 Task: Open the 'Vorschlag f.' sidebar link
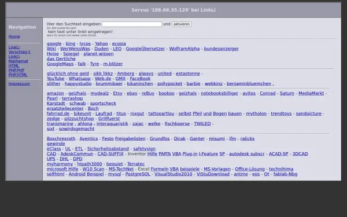20,52
